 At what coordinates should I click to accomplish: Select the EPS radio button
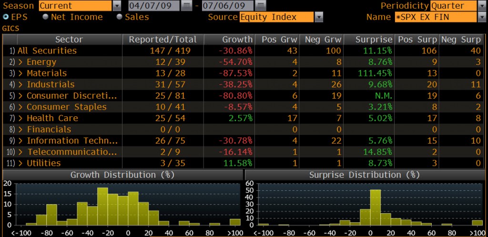(x=6, y=17)
